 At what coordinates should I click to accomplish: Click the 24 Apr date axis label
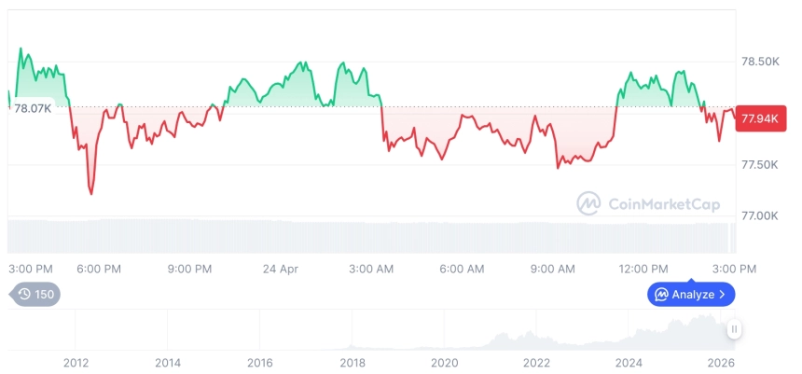pyautogui.click(x=280, y=269)
